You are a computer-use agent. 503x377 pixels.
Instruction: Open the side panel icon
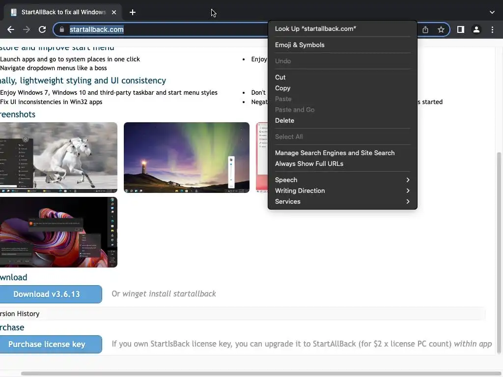click(460, 29)
